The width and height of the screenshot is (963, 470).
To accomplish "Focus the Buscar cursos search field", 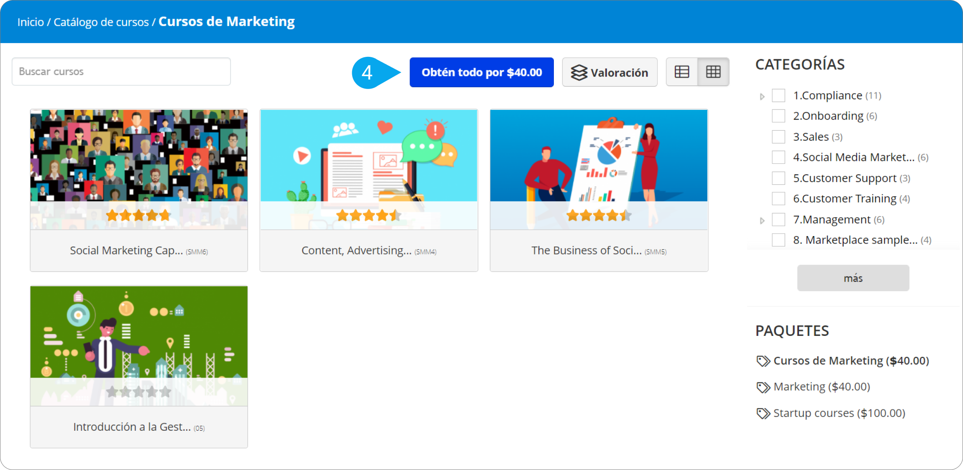I will tap(121, 71).
